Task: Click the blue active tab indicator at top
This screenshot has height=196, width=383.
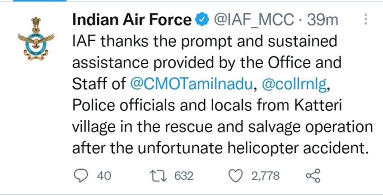Action: click(42, 1)
